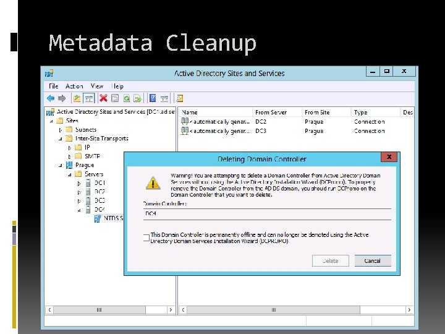Click the blue Help toolbar icon
445x334 pixels.
[x=153, y=98]
